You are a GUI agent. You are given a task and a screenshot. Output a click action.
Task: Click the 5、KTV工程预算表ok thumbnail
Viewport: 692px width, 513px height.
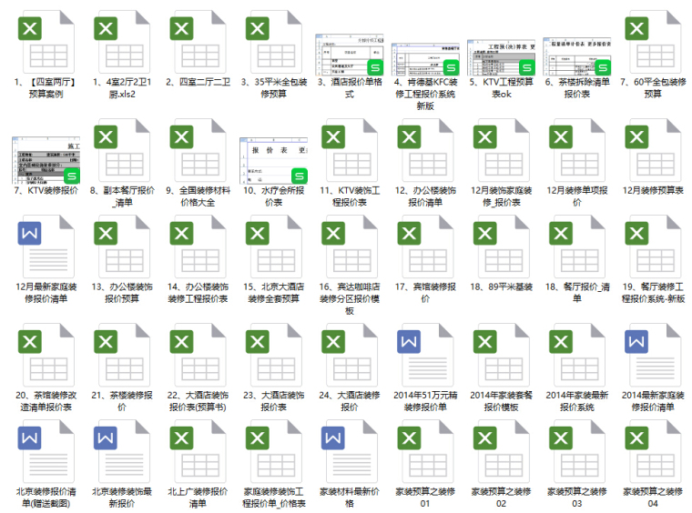(x=502, y=57)
